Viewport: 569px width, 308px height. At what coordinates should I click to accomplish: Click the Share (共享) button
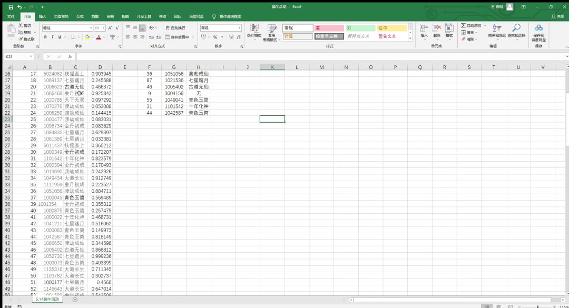click(557, 16)
